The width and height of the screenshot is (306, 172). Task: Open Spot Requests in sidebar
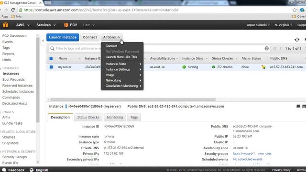tap(13, 80)
